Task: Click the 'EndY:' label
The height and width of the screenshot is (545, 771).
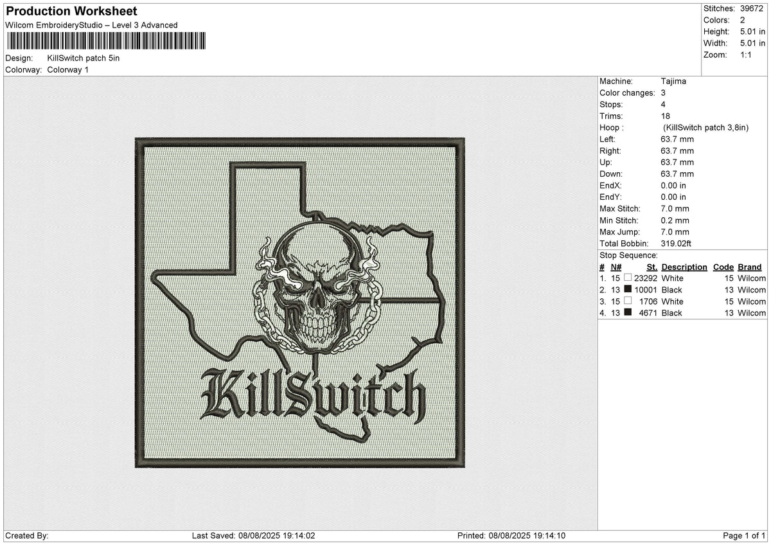Action: click(611, 197)
